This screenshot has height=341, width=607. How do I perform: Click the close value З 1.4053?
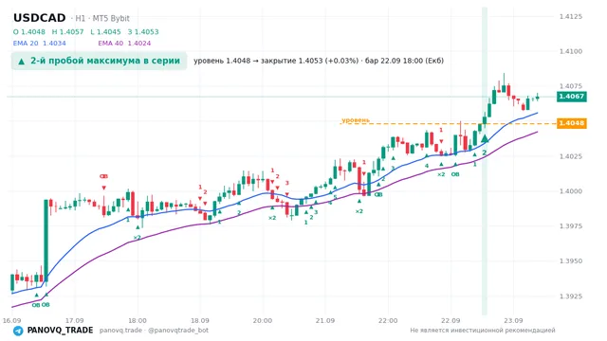pos(143,31)
